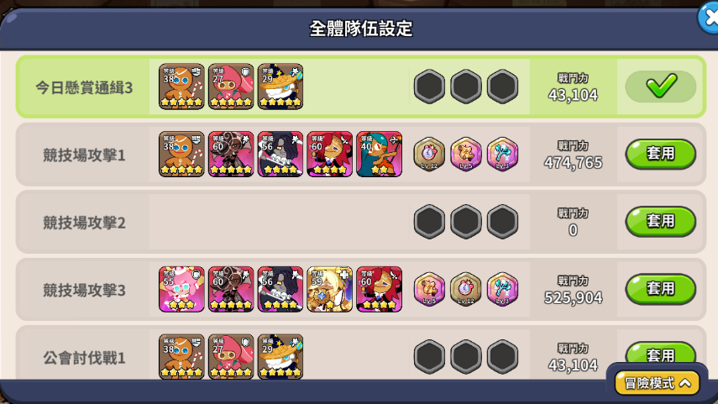
Task: Select the 今日懸賞通緝3 team label
Action: tap(84, 87)
